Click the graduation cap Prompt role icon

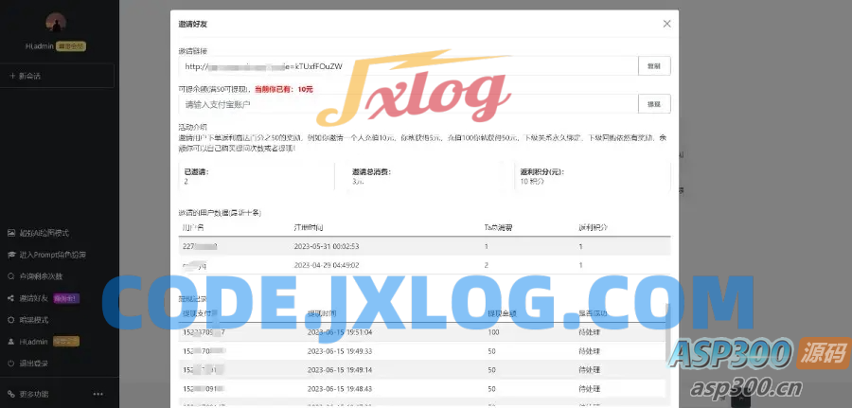(x=11, y=255)
